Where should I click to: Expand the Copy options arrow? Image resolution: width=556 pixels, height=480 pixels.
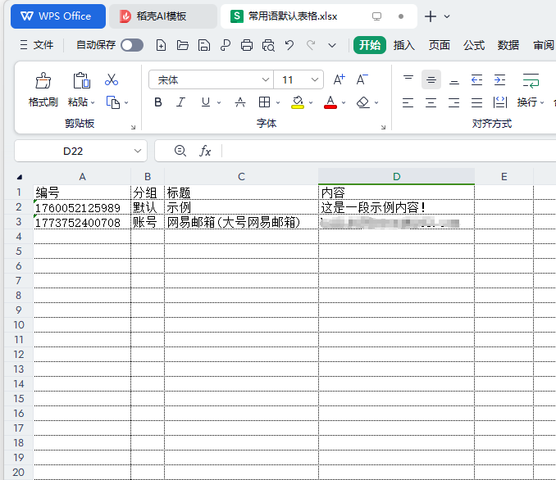pos(126,102)
